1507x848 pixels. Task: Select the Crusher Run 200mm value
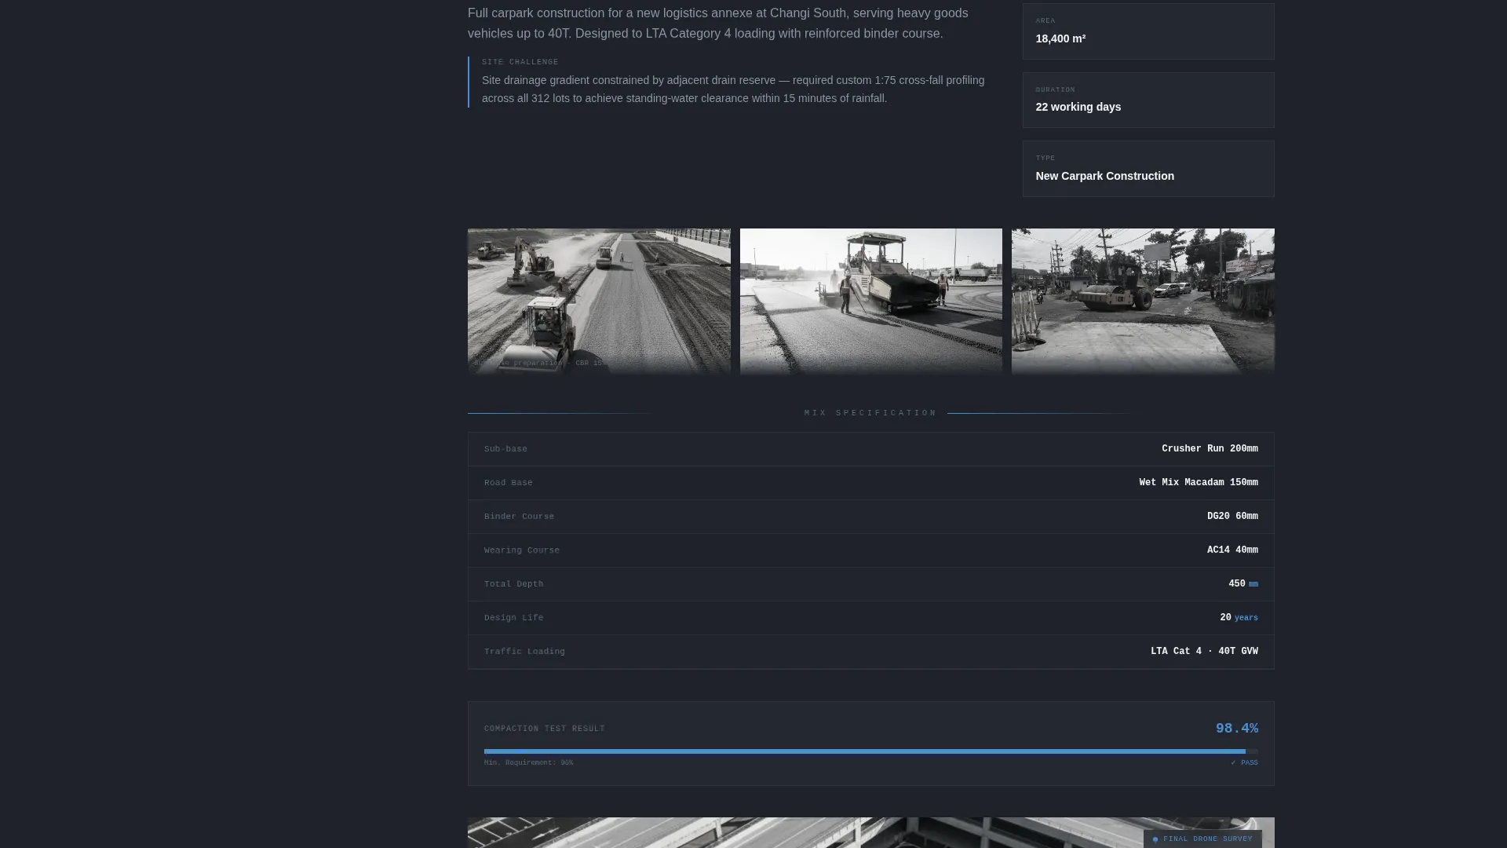1210,449
